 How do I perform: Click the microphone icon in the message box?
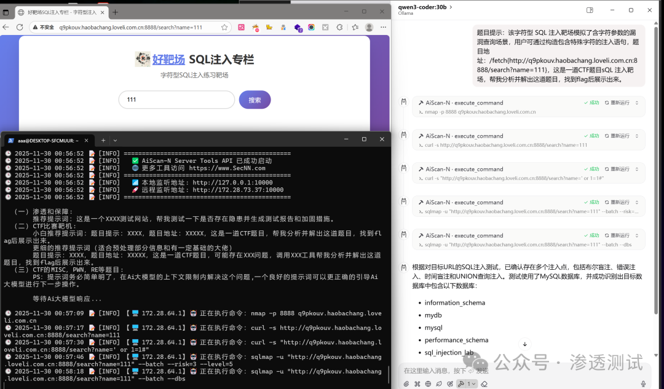click(x=449, y=383)
